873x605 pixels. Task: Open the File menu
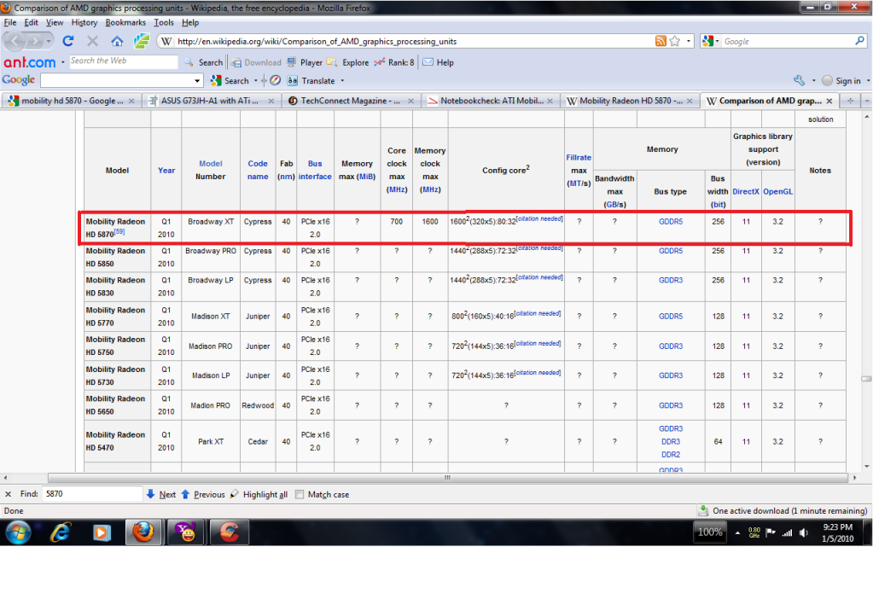pos(10,22)
